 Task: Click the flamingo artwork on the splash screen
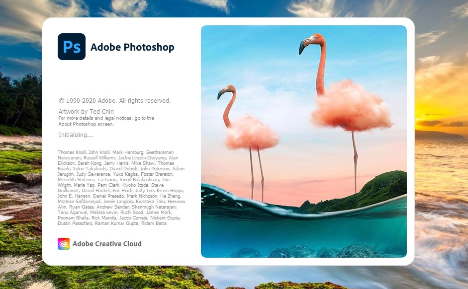pos(304,141)
